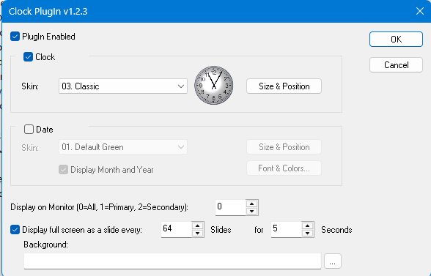Click the analog clock preview image
This screenshot has height=276, width=431.
click(214, 85)
